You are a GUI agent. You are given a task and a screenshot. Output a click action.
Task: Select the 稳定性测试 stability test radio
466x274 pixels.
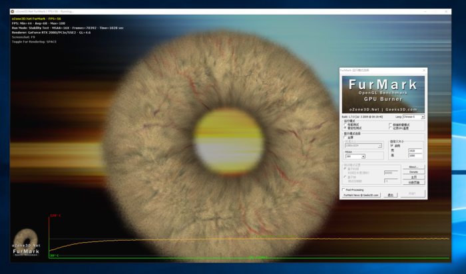click(x=346, y=128)
